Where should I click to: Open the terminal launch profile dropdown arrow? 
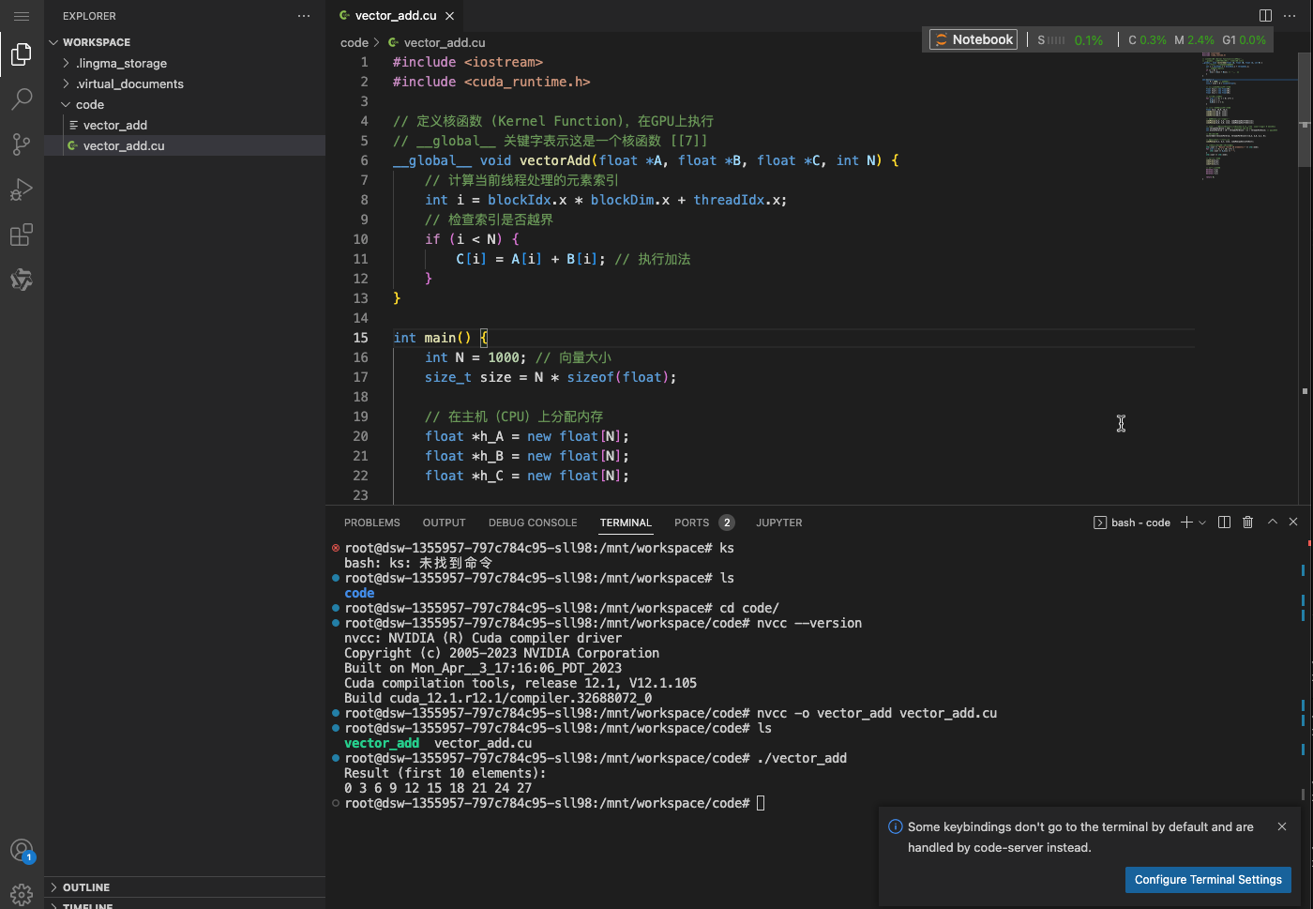1202,523
